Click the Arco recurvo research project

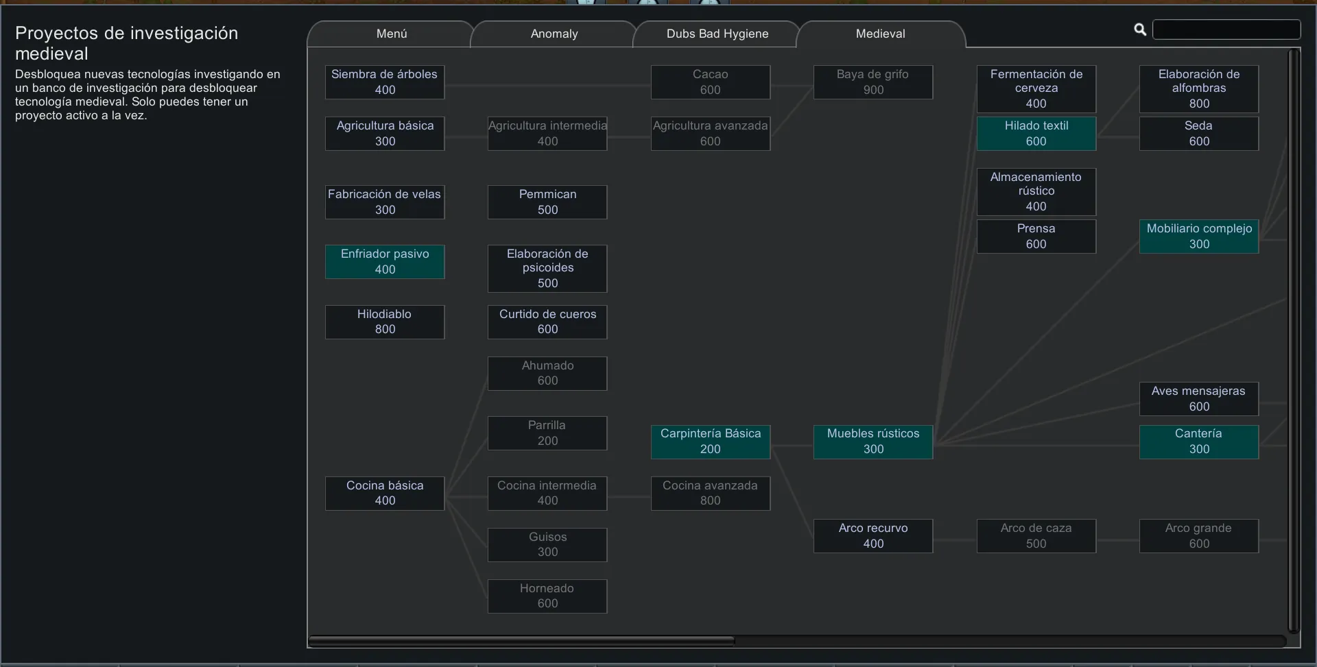point(873,536)
